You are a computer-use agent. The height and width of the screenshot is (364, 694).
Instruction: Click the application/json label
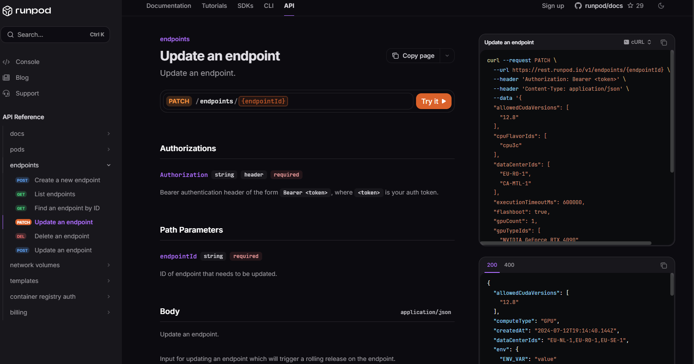426,312
